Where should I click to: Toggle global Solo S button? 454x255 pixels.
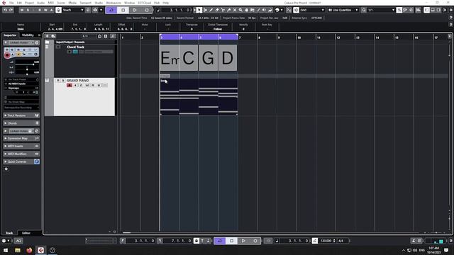click(x=28, y=10)
